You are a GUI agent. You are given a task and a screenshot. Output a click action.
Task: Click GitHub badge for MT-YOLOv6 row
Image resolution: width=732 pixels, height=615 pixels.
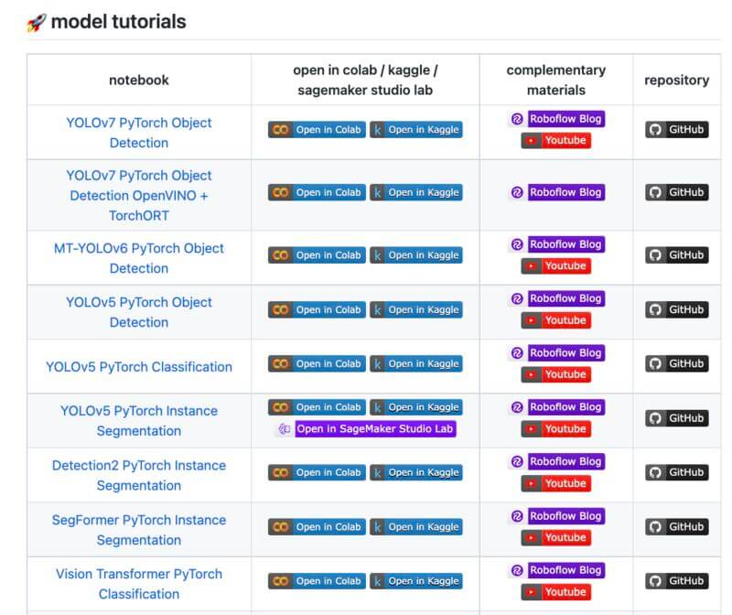tap(677, 255)
